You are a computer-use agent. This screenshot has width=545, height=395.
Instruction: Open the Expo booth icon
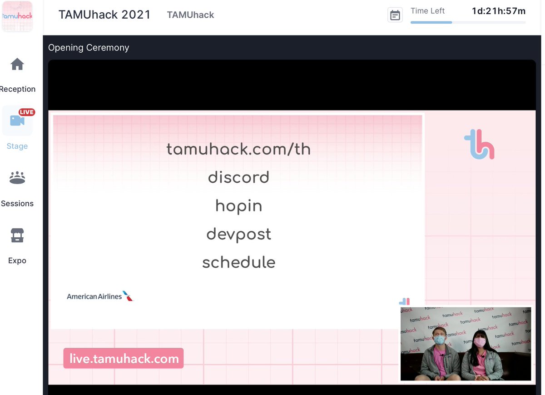coord(17,235)
